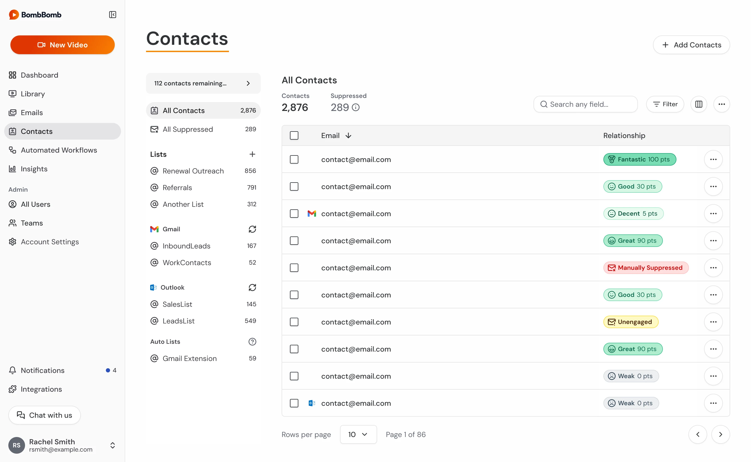
Task: Expand the Rachel Smith account switcher
Action: [x=113, y=445]
